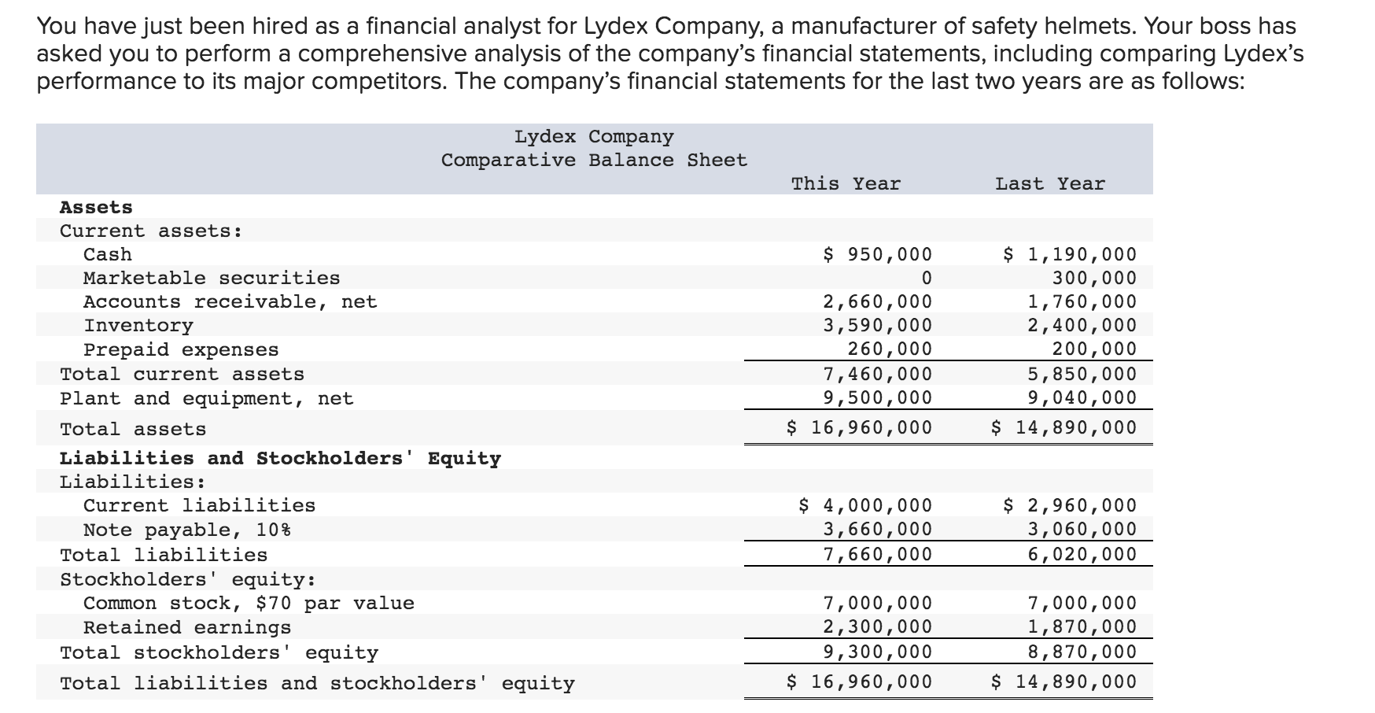Click Total assets value $ 16,960,000
This screenshot has width=1375, height=713.
859,428
